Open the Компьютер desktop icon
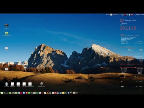This screenshot has height=108, width=144. coord(7,26)
